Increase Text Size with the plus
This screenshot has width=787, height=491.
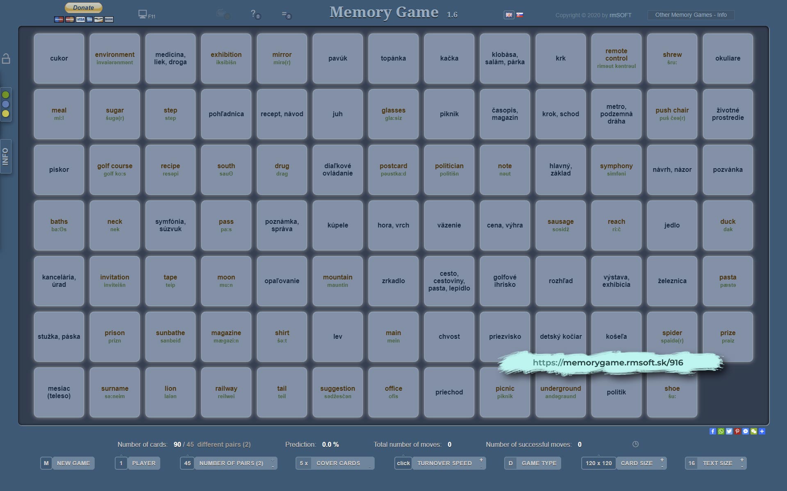tap(742, 460)
